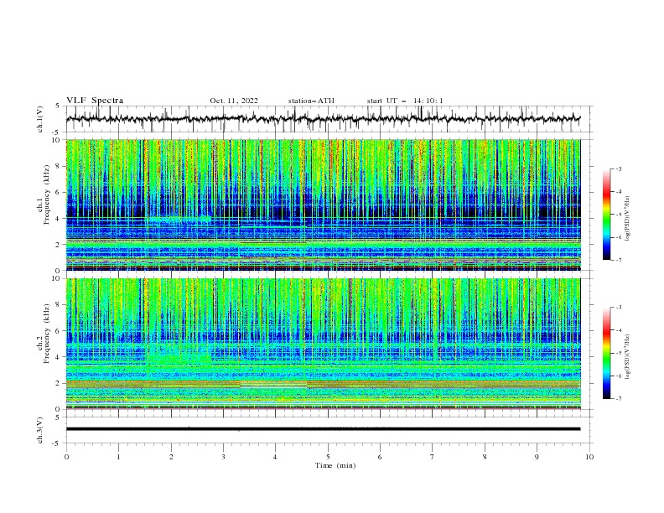Click the time axis tick label '8'
Image resolution: width=664 pixels, height=513 pixels.
point(485,457)
